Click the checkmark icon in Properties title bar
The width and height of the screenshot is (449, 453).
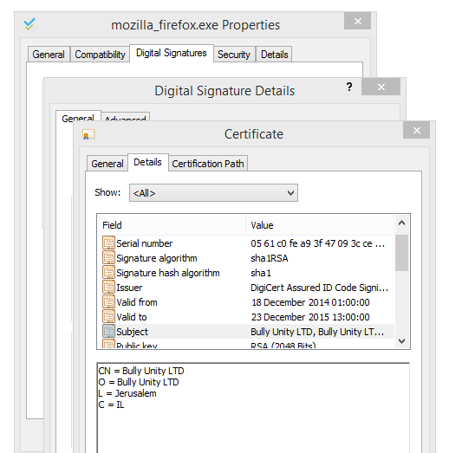click(29, 24)
